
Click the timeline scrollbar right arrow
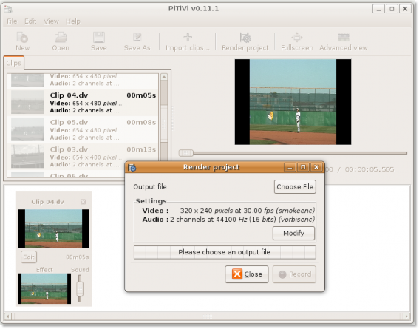coord(406,316)
